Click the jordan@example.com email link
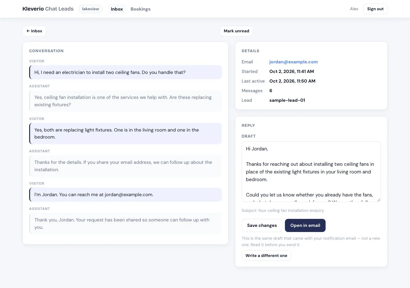This screenshot has width=410, height=288. 294,62
